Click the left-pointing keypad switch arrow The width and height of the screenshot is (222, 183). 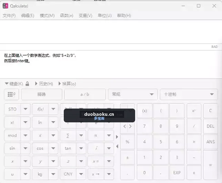pyautogui.click(x=117, y=146)
